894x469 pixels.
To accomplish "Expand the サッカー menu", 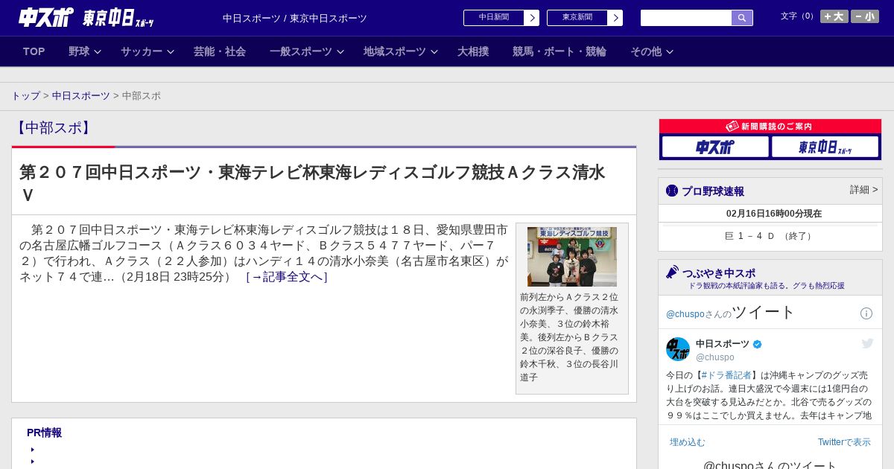I will click(x=148, y=51).
